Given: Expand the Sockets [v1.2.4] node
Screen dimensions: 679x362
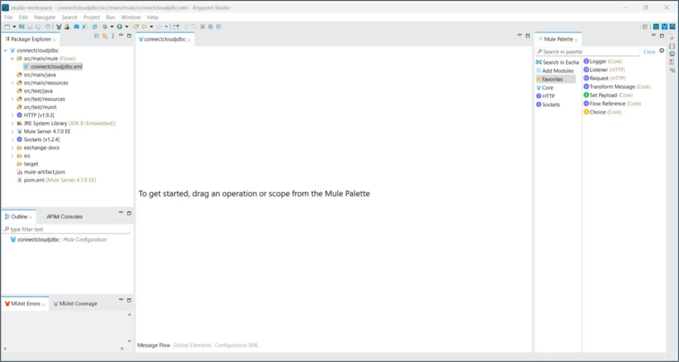Looking at the screenshot, I should pos(13,140).
